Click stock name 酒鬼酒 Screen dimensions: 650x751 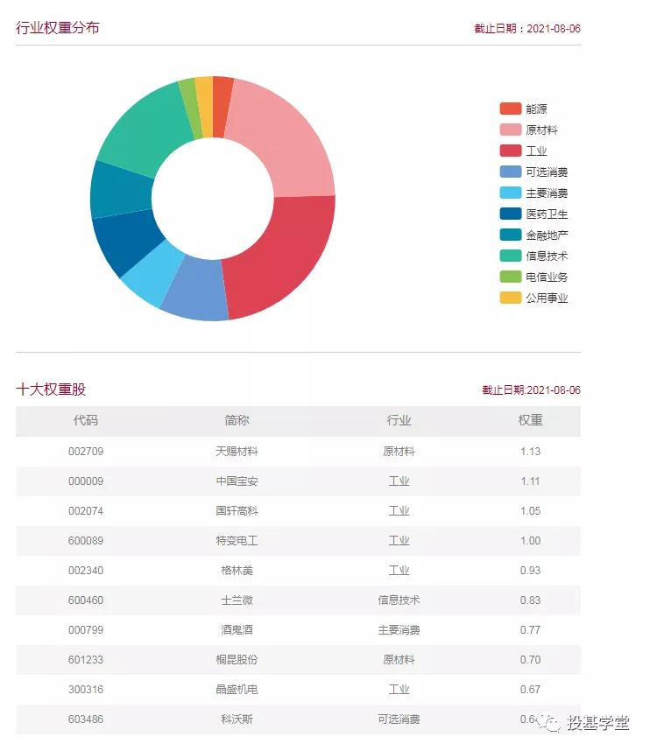[x=237, y=630]
